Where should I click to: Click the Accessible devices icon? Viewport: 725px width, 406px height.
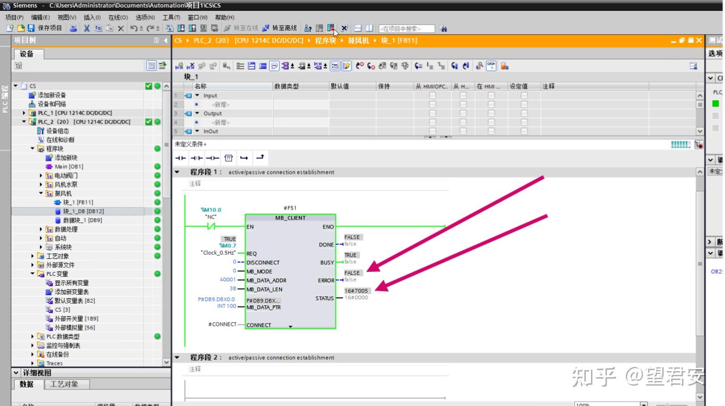click(x=308, y=28)
